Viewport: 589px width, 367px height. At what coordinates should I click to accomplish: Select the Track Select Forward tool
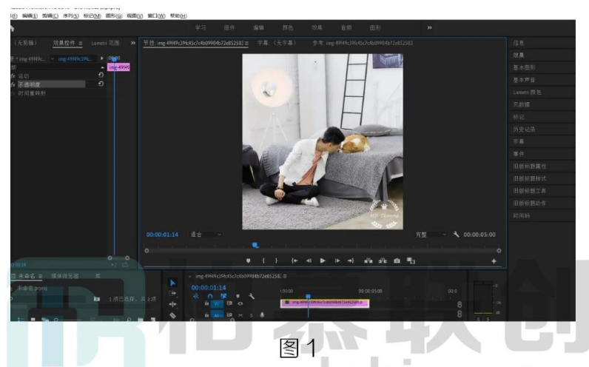pyautogui.click(x=172, y=293)
